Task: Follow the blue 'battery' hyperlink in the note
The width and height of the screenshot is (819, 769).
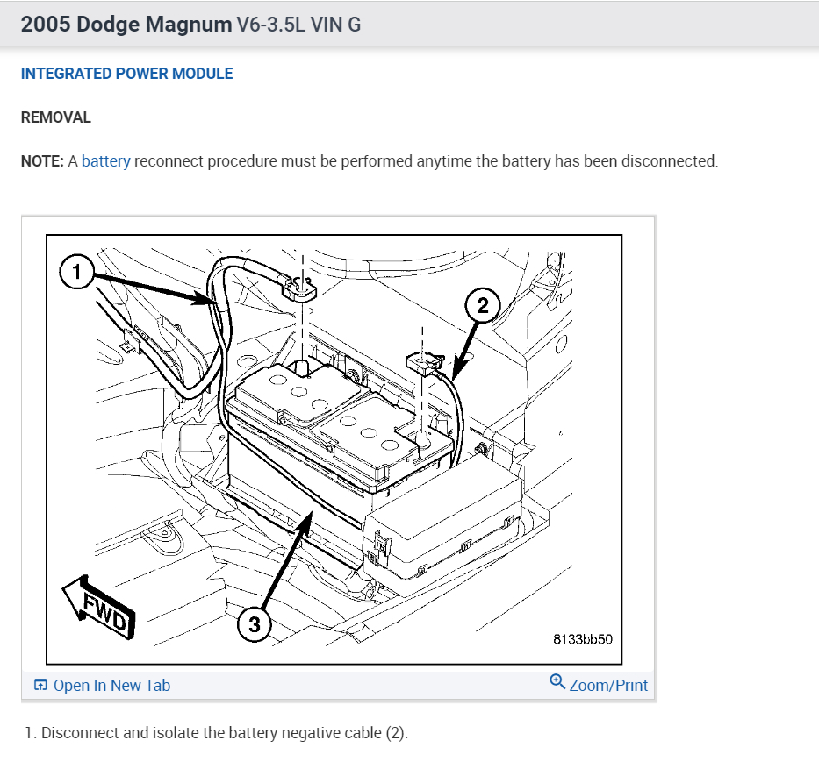Action: pyautogui.click(x=106, y=161)
